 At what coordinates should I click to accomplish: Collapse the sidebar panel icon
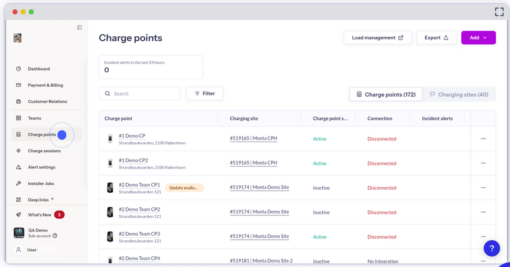[x=79, y=27]
